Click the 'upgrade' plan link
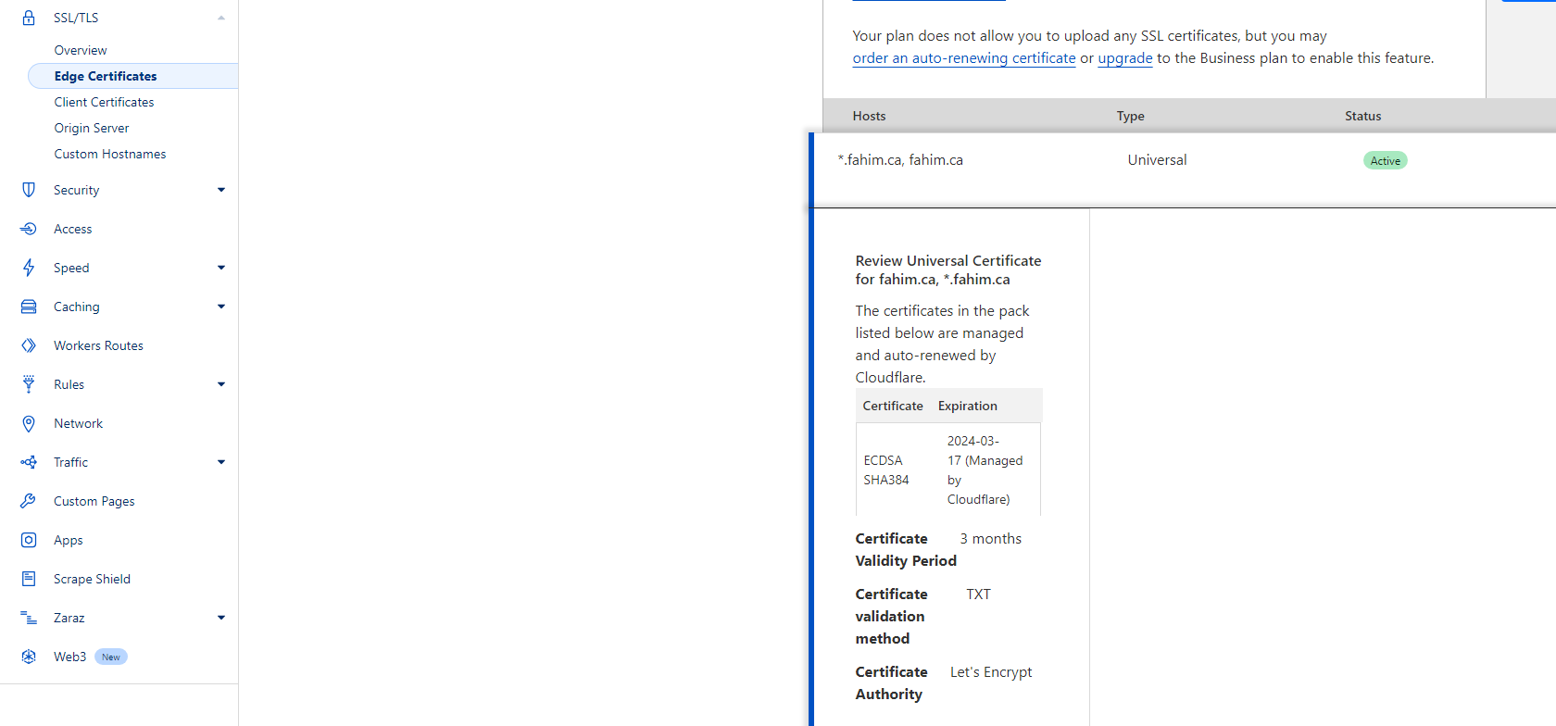Screen dimensions: 1556x726 coord(1125,58)
